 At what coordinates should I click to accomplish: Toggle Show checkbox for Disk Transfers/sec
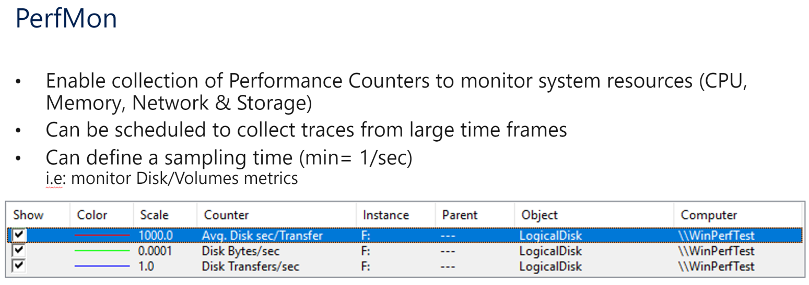click(x=19, y=266)
